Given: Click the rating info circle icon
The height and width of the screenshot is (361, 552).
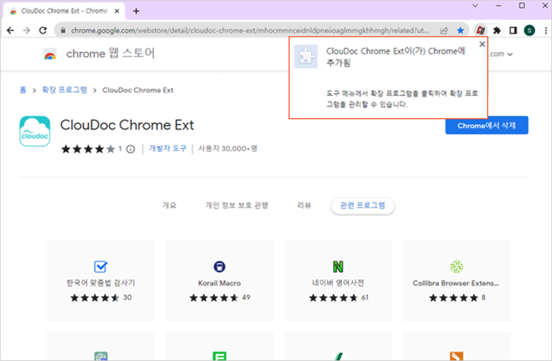Looking at the screenshot, I should click(130, 149).
